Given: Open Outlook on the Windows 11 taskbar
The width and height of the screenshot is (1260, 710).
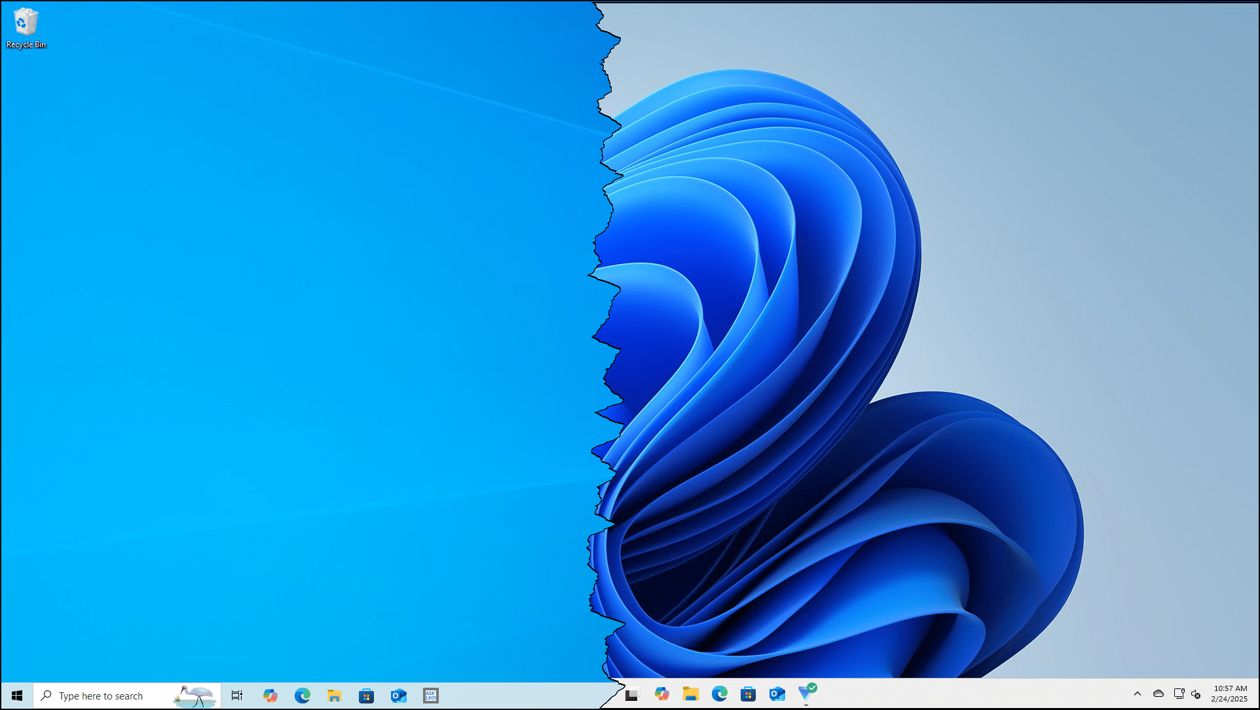Looking at the screenshot, I should (777, 694).
